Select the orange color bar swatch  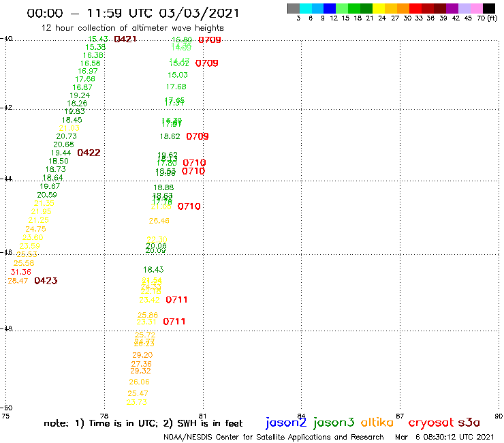(x=403, y=8)
